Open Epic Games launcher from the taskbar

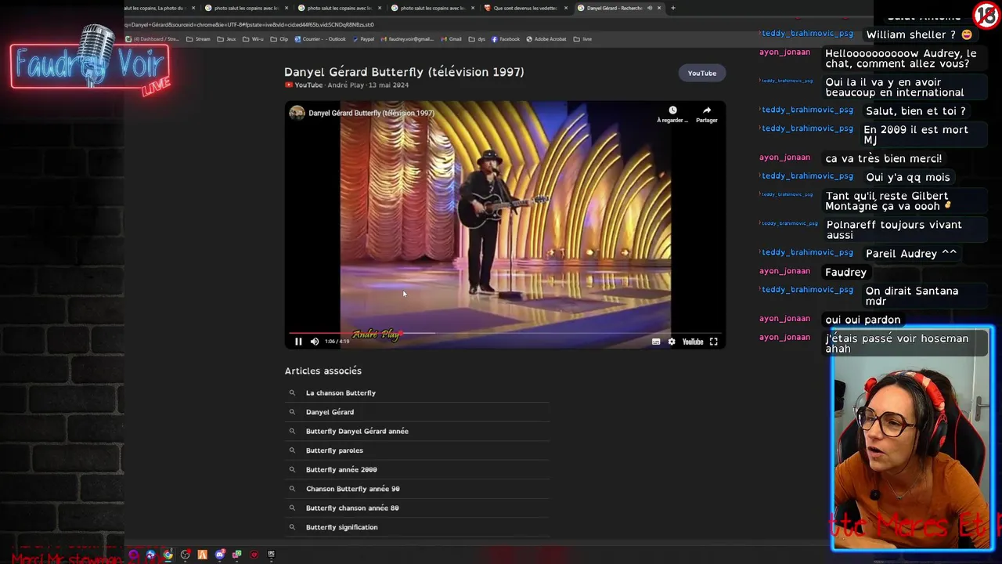tap(272, 555)
